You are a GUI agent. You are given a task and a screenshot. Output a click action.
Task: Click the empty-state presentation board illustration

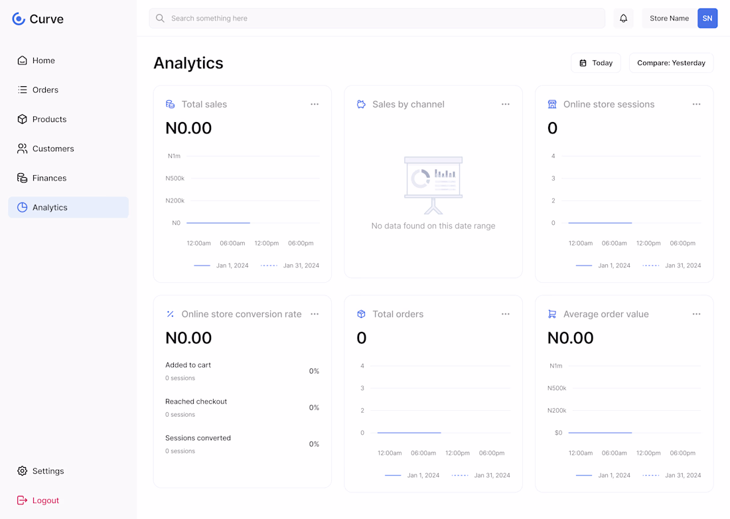click(433, 185)
